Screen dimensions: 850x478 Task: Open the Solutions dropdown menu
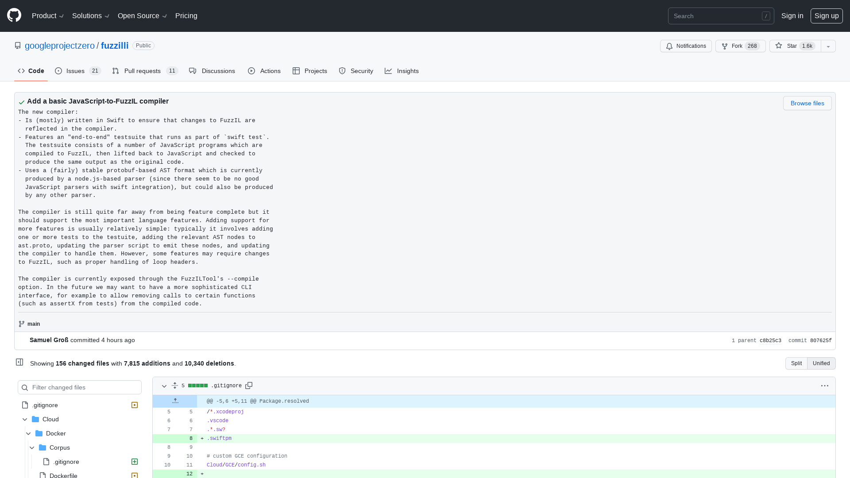(91, 15)
